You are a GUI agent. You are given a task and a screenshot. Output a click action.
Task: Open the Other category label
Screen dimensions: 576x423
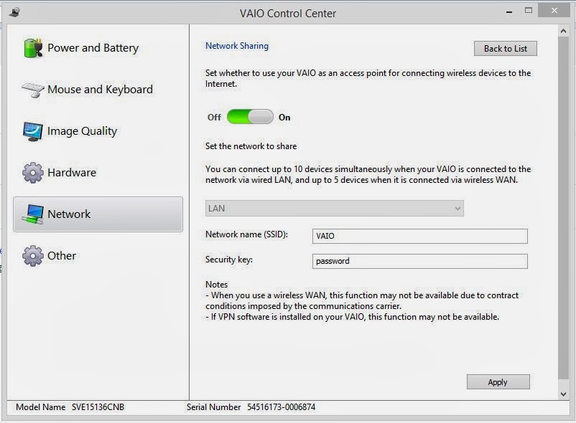(62, 255)
